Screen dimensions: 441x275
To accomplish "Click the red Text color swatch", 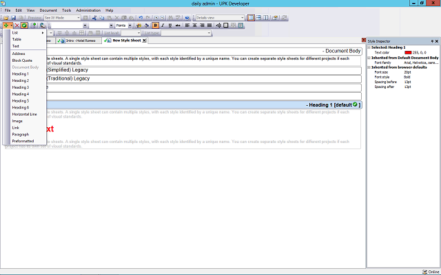I will click(408, 52).
